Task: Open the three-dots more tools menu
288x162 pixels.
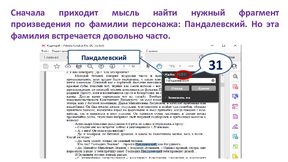Action: [191, 66]
